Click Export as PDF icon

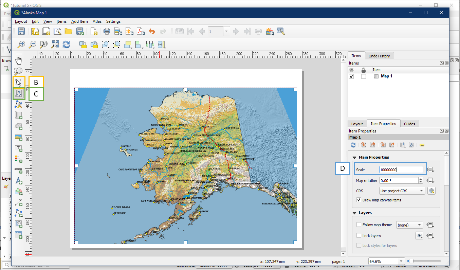pyautogui.click(x=141, y=32)
